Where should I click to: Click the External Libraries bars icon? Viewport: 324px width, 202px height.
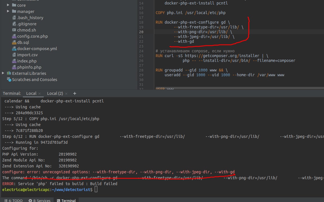coord(9,73)
